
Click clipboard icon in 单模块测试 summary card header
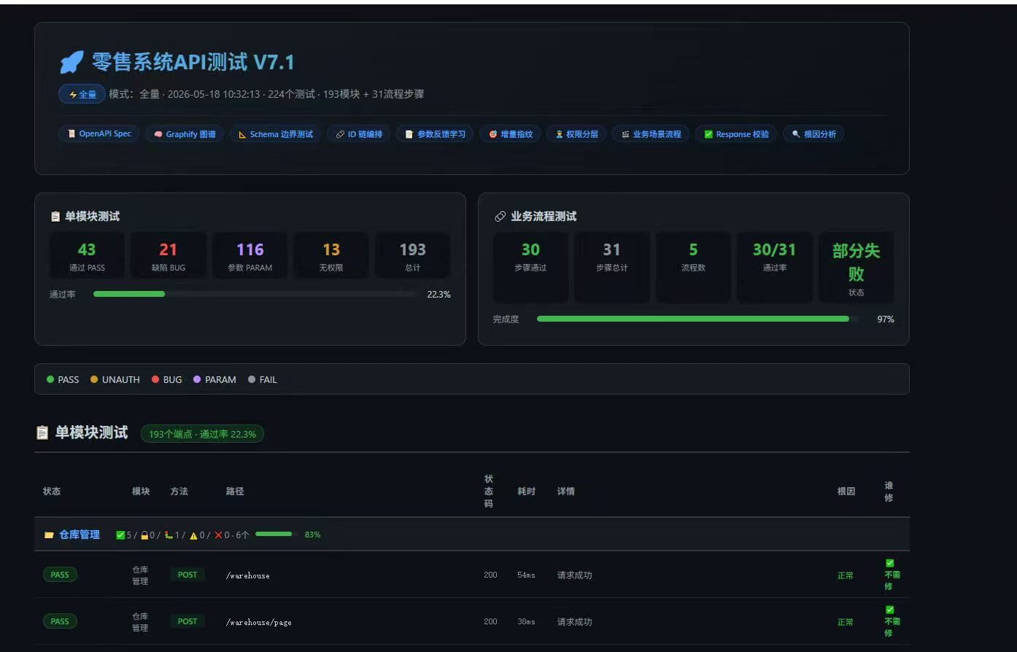[55, 217]
